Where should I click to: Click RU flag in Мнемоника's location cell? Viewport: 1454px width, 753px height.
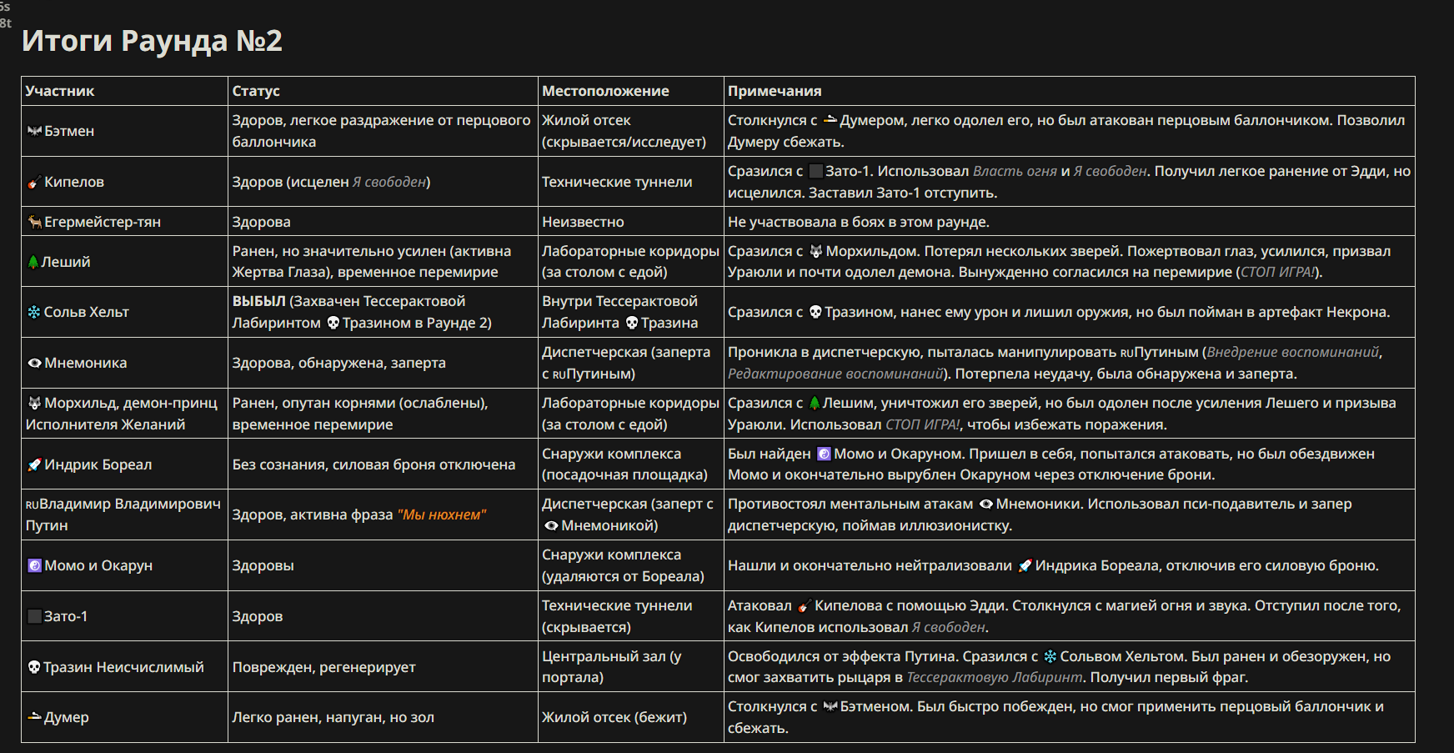[559, 375]
